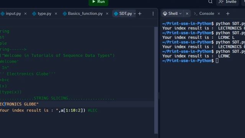
Task: Close the type.py tab
Action: point(56,14)
